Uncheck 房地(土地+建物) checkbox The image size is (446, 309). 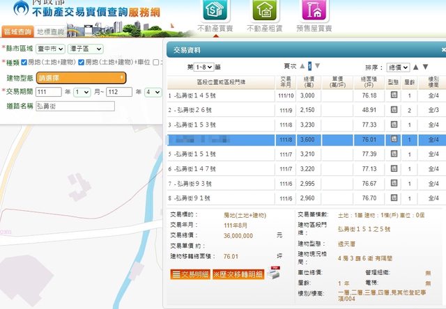tap(25, 63)
